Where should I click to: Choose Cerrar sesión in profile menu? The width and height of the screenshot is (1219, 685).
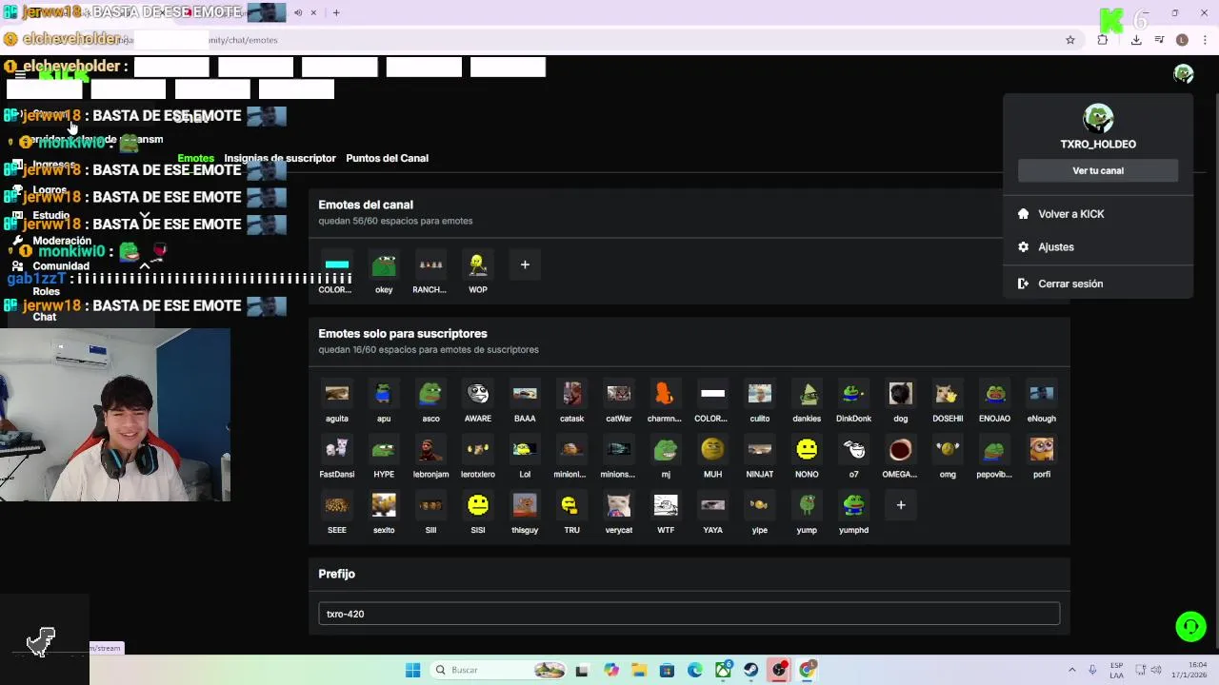[1098, 284]
